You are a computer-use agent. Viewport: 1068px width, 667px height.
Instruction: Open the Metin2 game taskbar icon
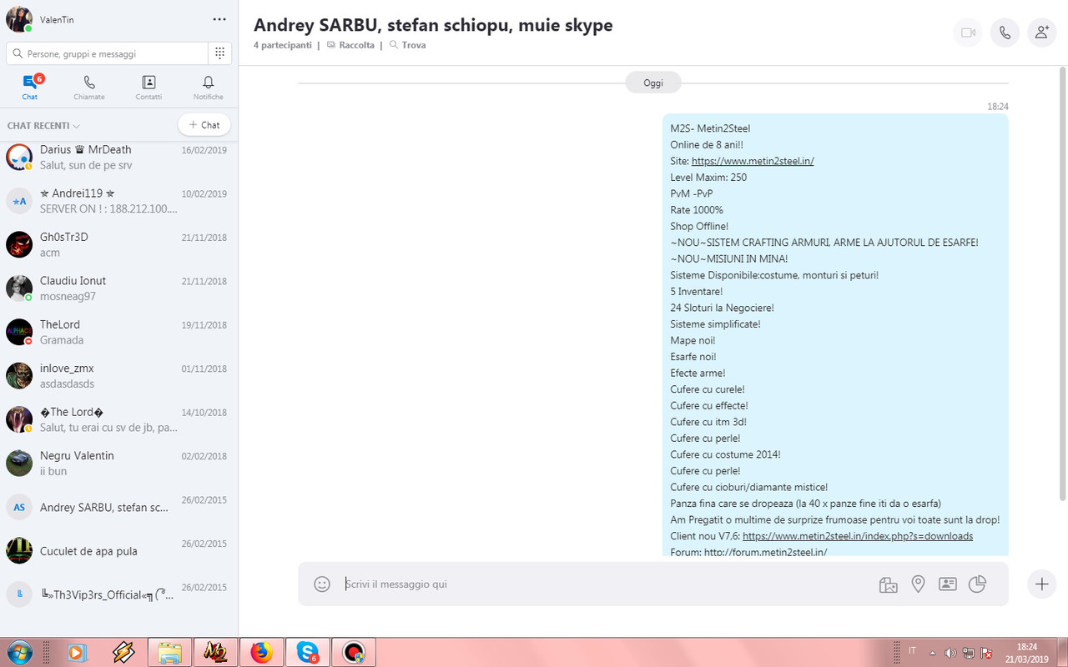coord(215,652)
